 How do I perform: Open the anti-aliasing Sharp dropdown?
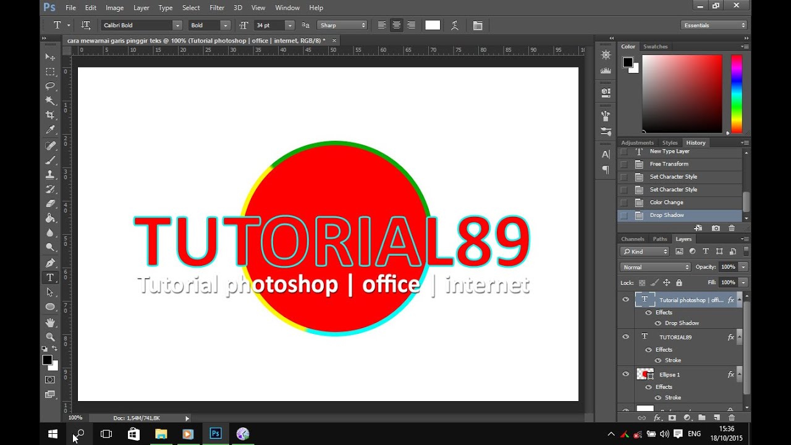[342, 25]
